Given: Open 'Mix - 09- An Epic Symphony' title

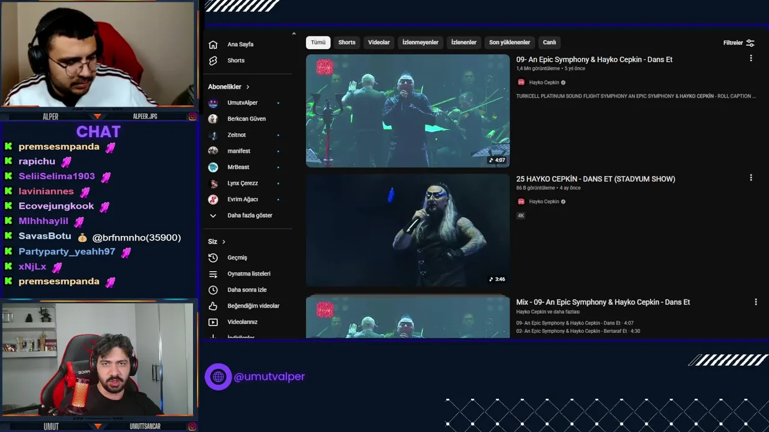Looking at the screenshot, I should 603,302.
